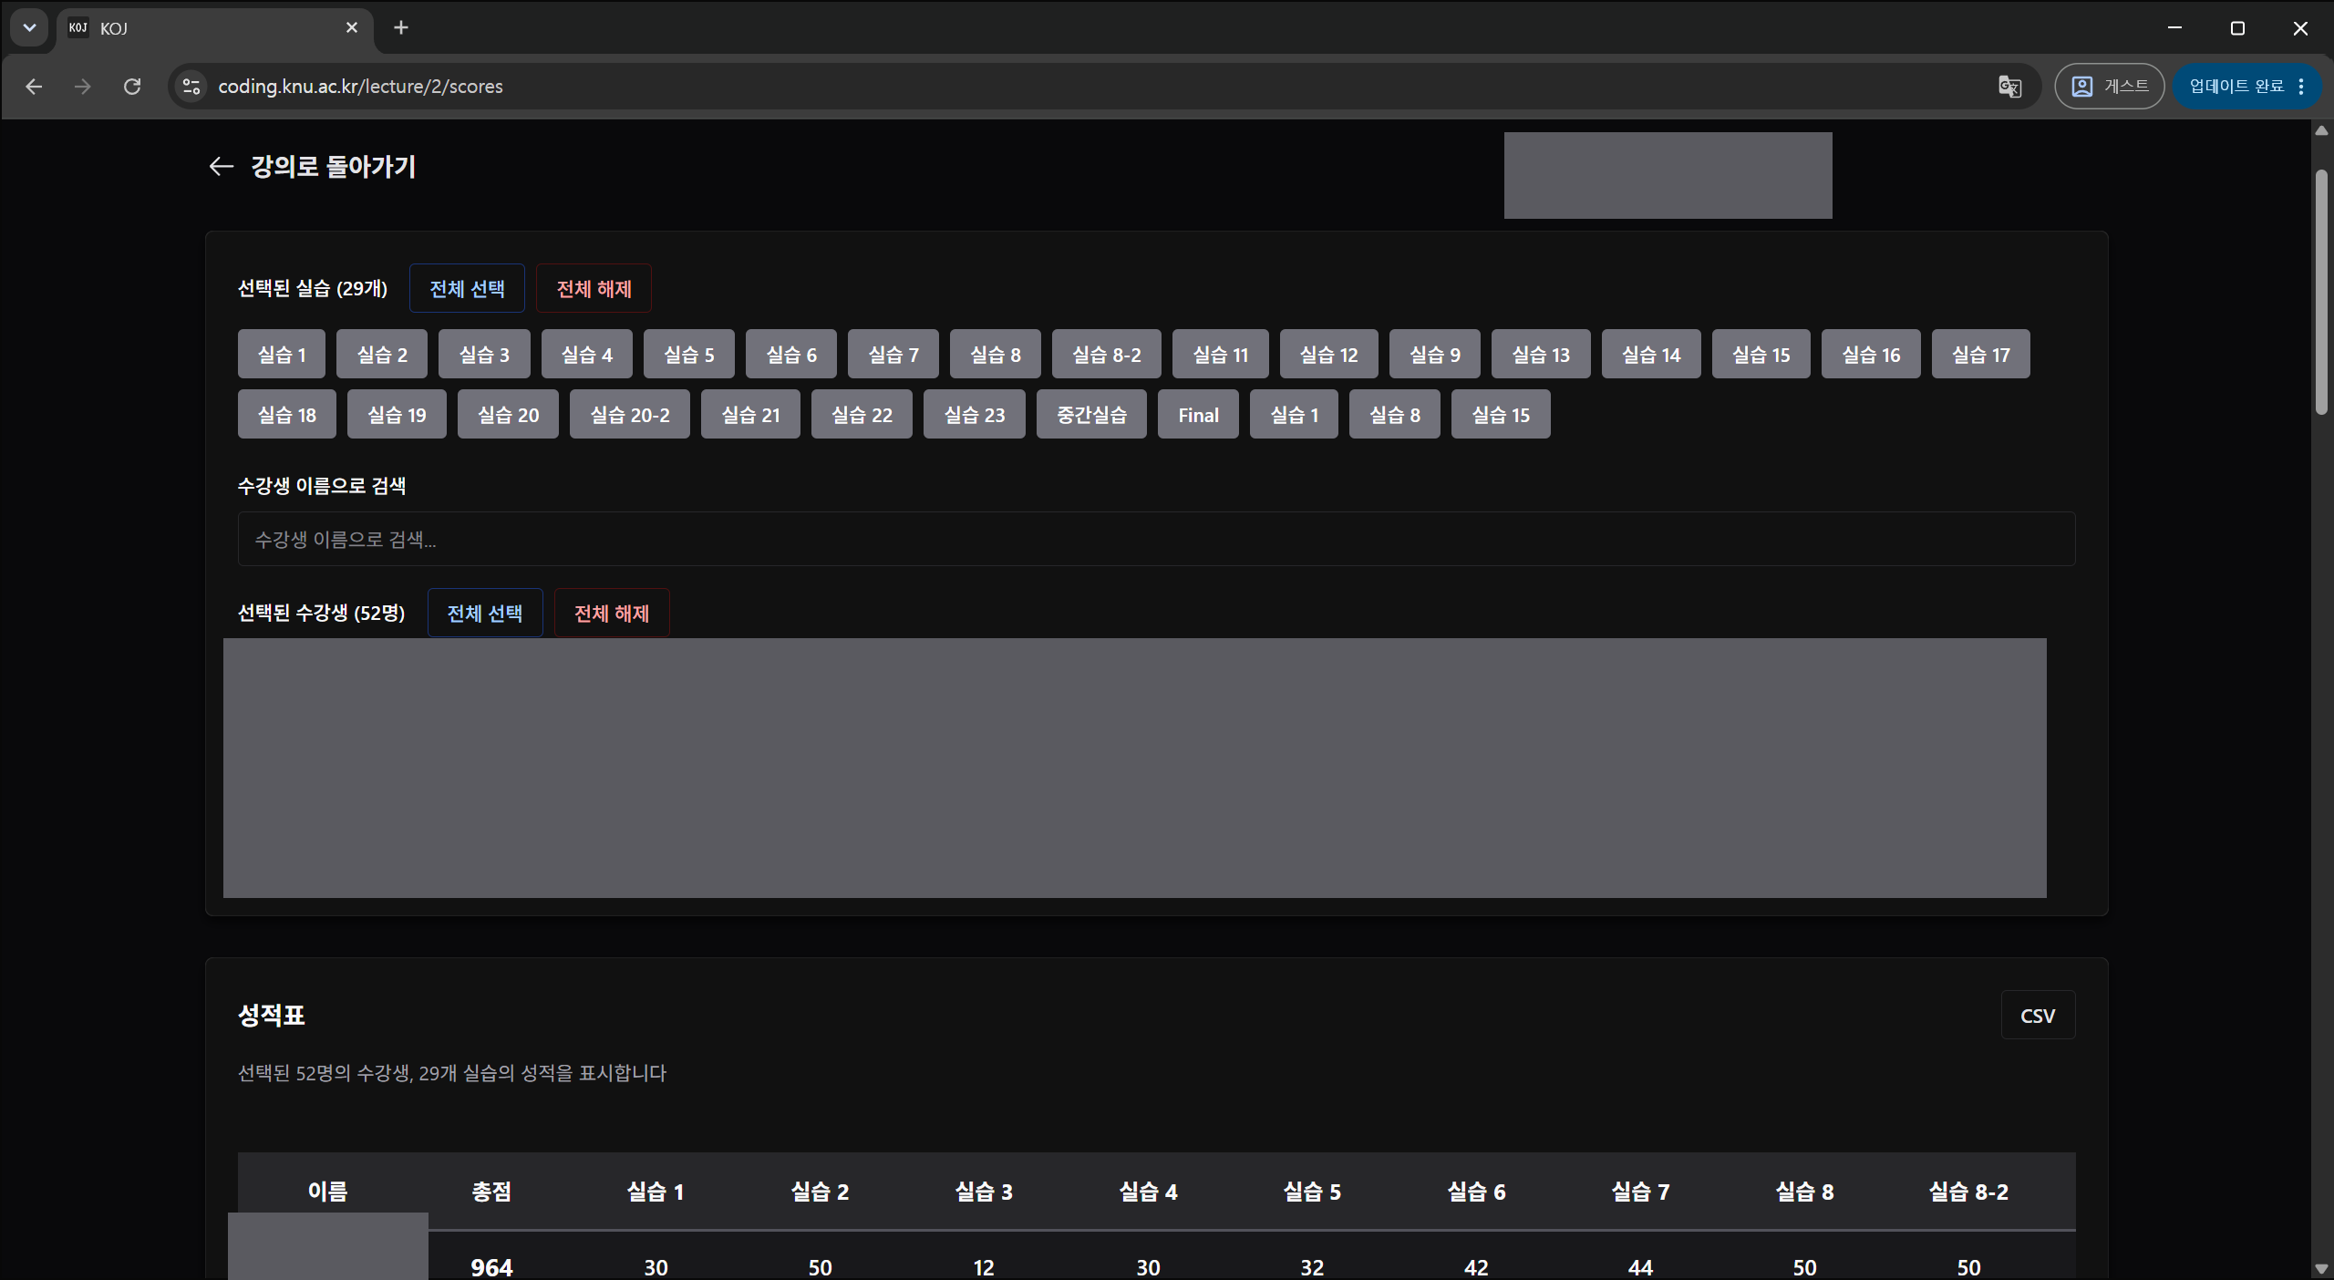
Task: Toggle the 실습 21 chip
Action: pyautogui.click(x=750, y=415)
